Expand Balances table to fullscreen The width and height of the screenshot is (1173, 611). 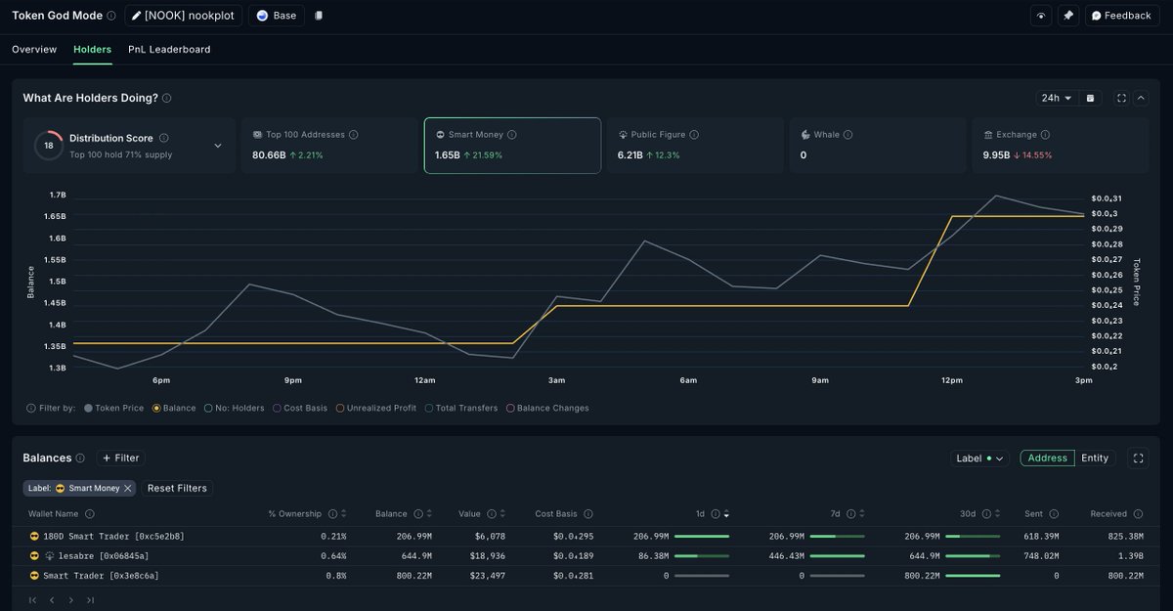click(x=1137, y=458)
